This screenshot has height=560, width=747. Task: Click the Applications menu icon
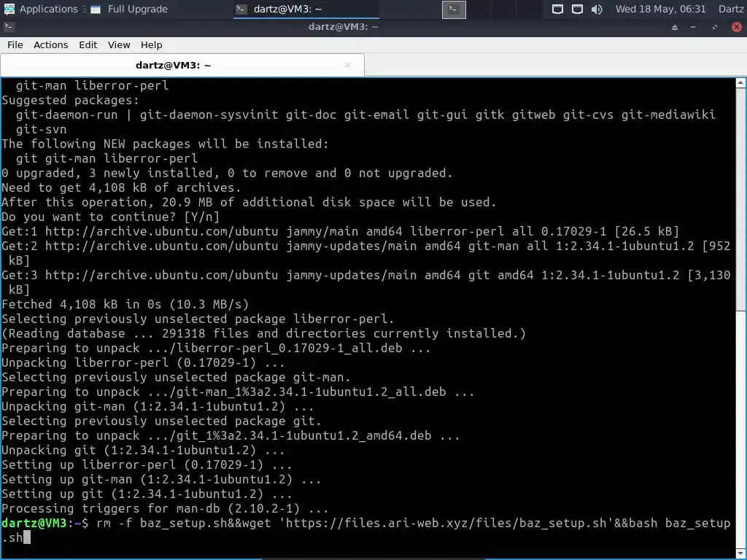tap(9, 9)
